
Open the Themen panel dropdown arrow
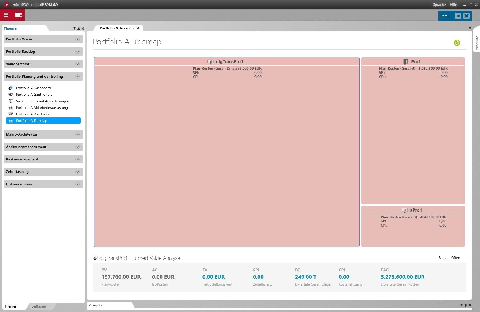click(x=75, y=29)
